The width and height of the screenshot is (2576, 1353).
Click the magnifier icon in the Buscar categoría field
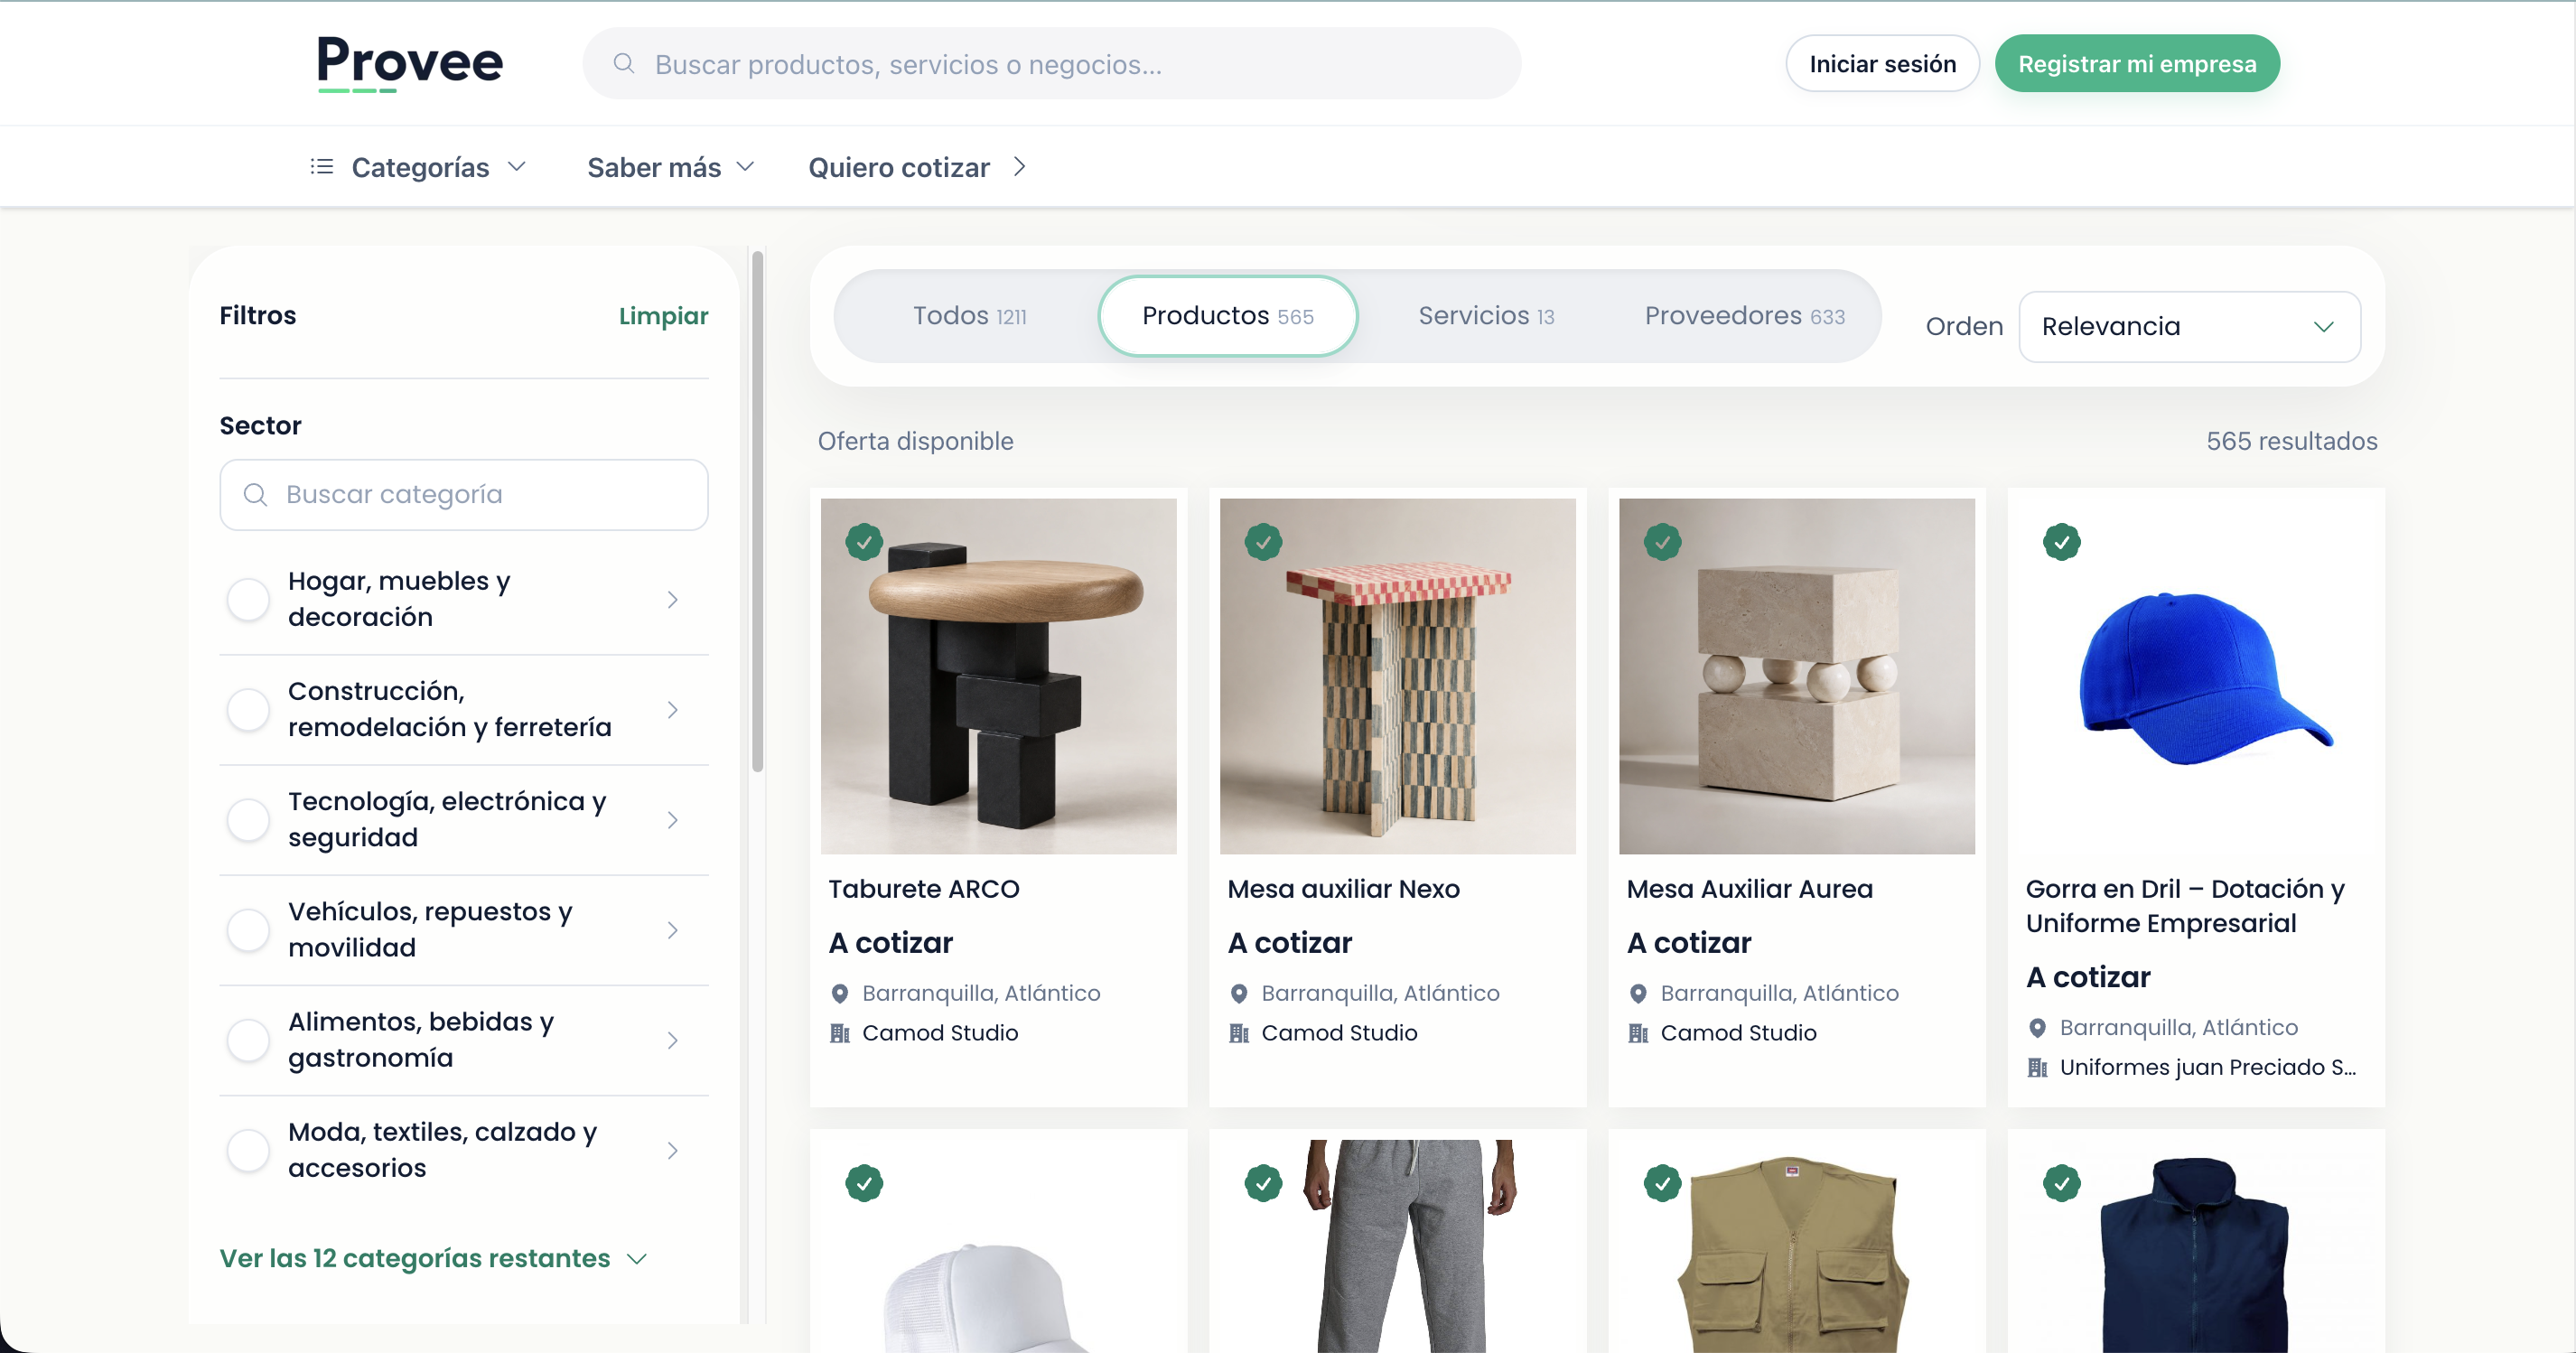(x=255, y=494)
